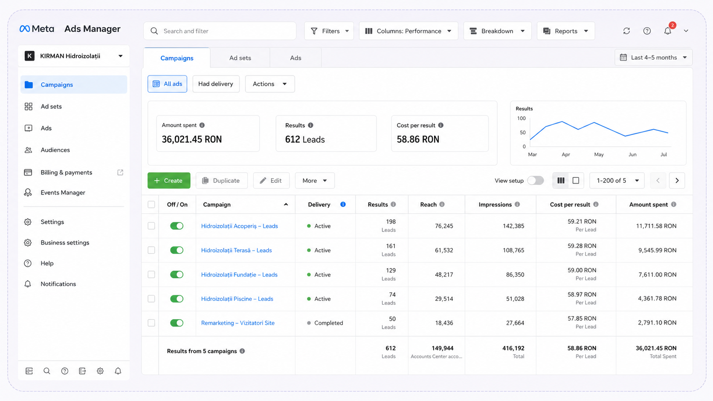713x401 pixels.
Task: Open the Last 4–5 months date range dropdown
Action: coord(653,58)
